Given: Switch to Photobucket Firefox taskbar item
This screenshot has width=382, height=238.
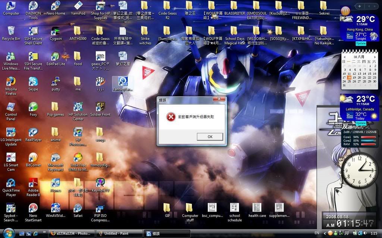Looking at the screenshot, I should (x=71, y=234).
